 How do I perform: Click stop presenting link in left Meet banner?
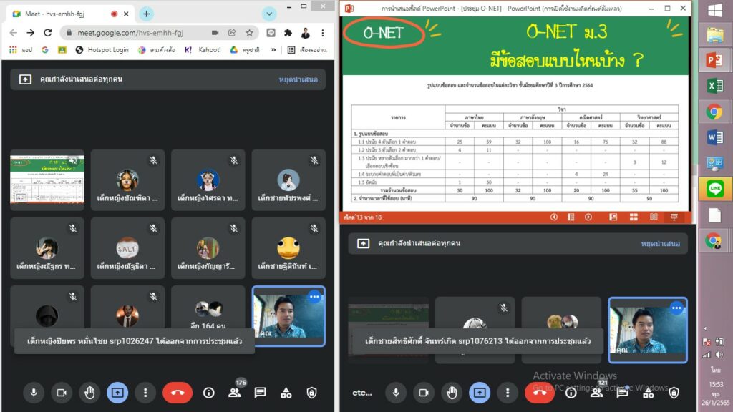click(x=297, y=79)
